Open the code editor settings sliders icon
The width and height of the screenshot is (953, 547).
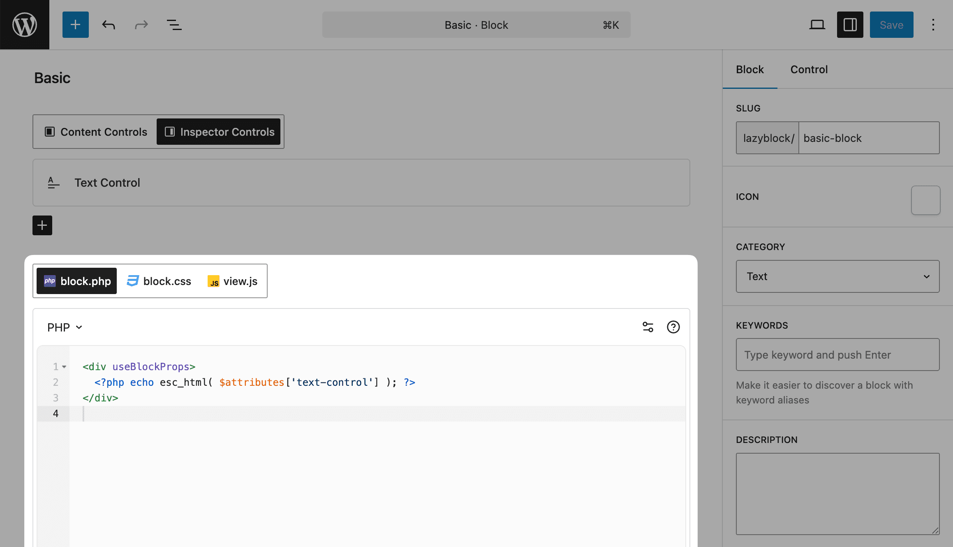click(x=648, y=327)
